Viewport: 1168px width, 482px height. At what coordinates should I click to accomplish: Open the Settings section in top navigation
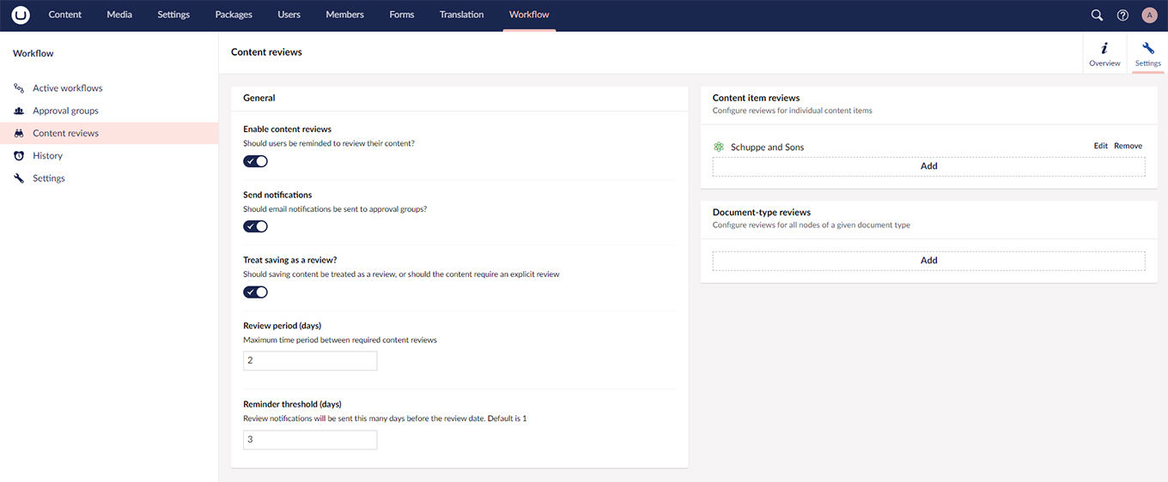coord(173,15)
